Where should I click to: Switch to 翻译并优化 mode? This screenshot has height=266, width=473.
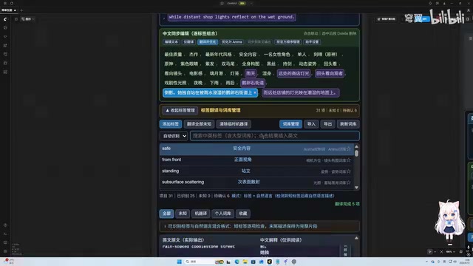click(208, 42)
